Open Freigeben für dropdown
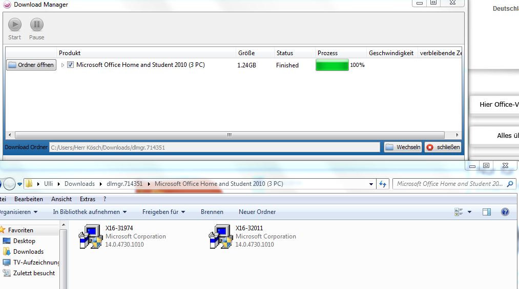Image resolution: width=519 pixels, height=289 pixels. click(163, 212)
